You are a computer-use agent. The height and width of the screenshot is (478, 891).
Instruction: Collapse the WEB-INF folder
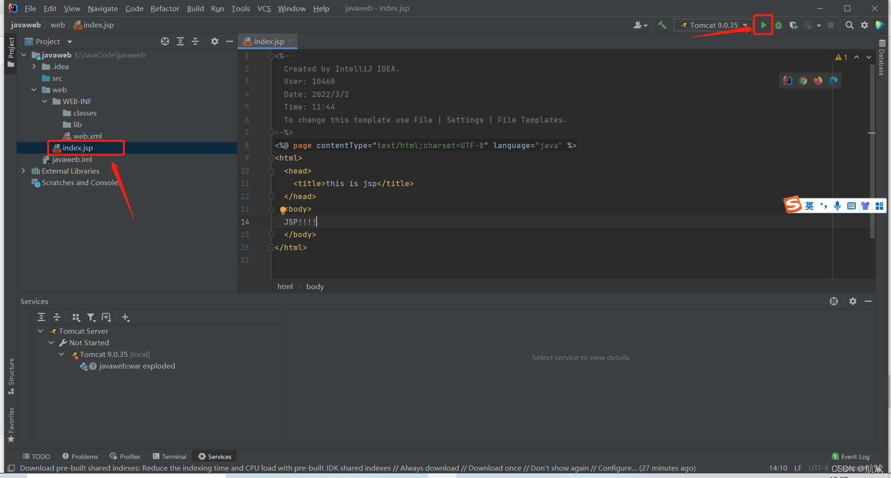tap(45, 101)
